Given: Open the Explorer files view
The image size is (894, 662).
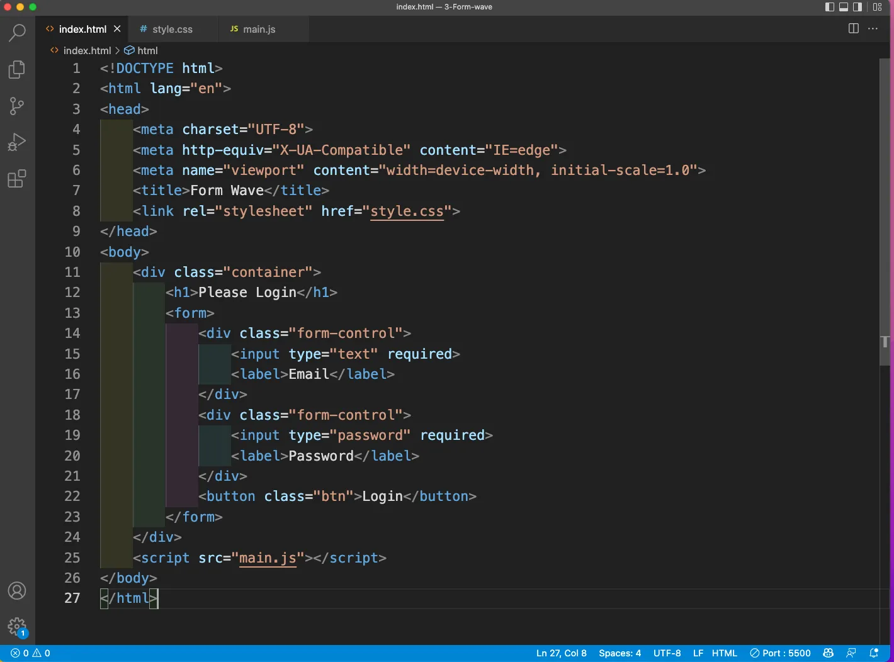Looking at the screenshot, I should point(17,69).
